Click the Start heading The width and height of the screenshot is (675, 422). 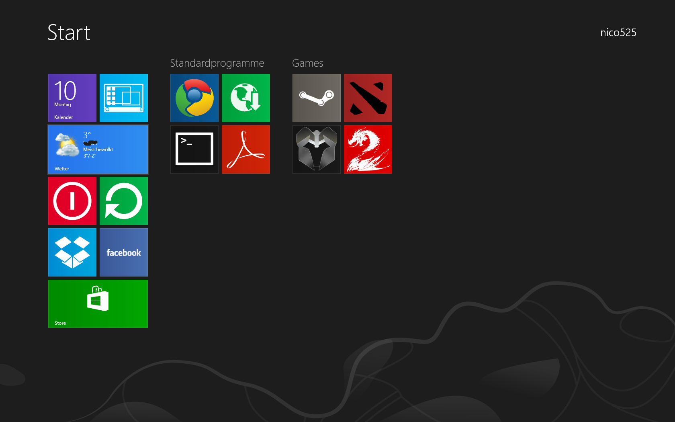point(69,33)
